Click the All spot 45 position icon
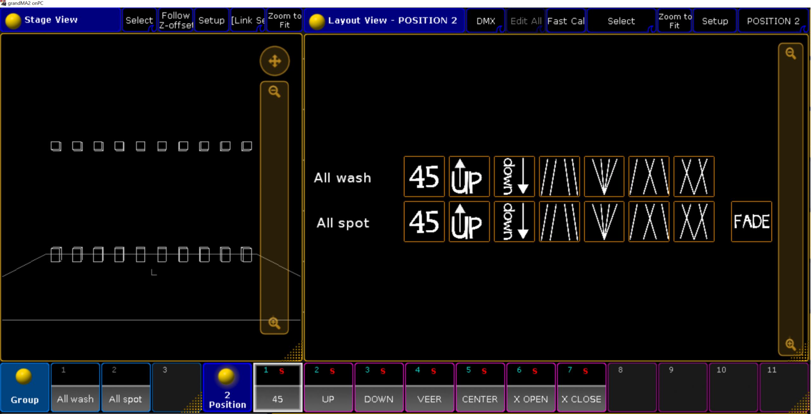This screenshot has width=811, height=414. 424,222
